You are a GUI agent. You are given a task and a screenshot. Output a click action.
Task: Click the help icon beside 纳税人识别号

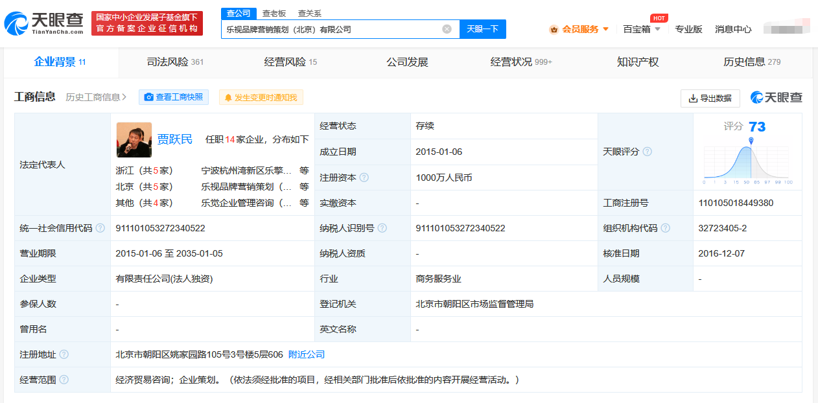point(382,228)
